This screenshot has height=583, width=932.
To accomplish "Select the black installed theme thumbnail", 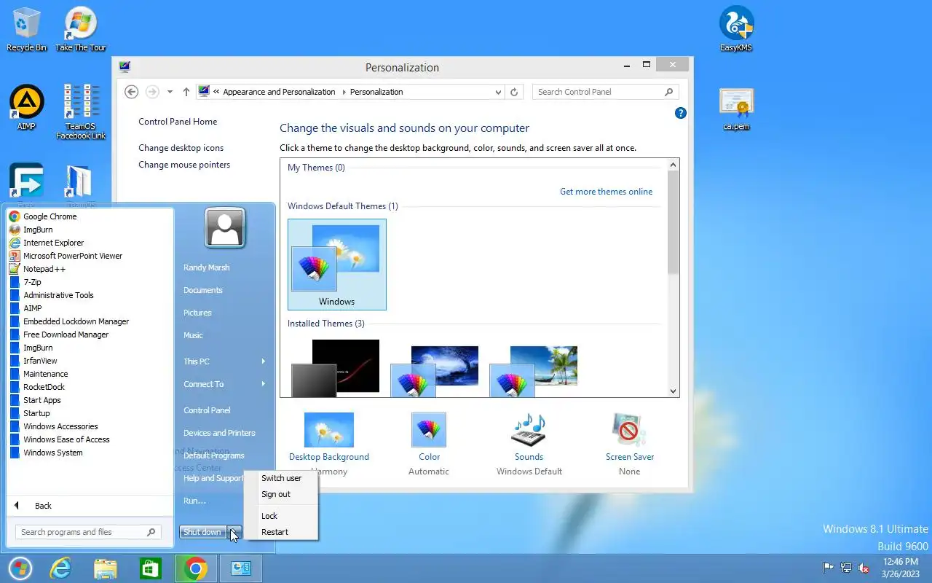I will tap(336, 368).
